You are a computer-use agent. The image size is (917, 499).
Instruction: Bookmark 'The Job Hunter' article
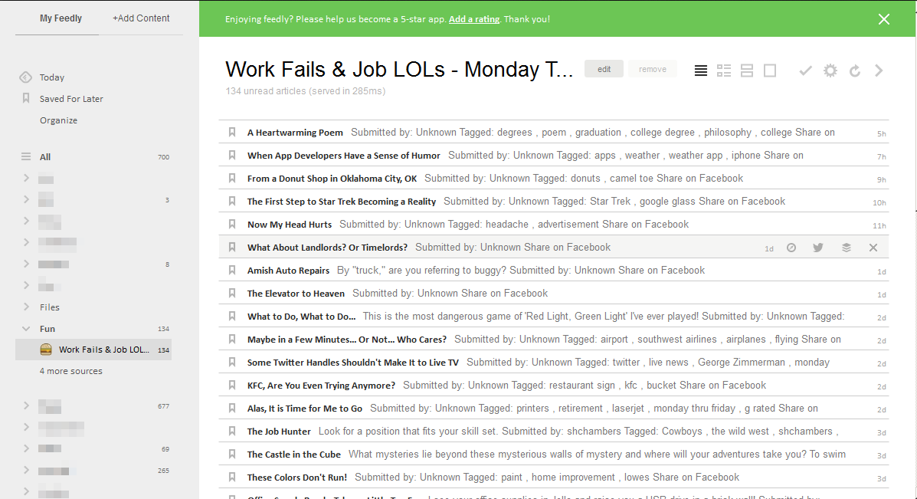[232, 431]
